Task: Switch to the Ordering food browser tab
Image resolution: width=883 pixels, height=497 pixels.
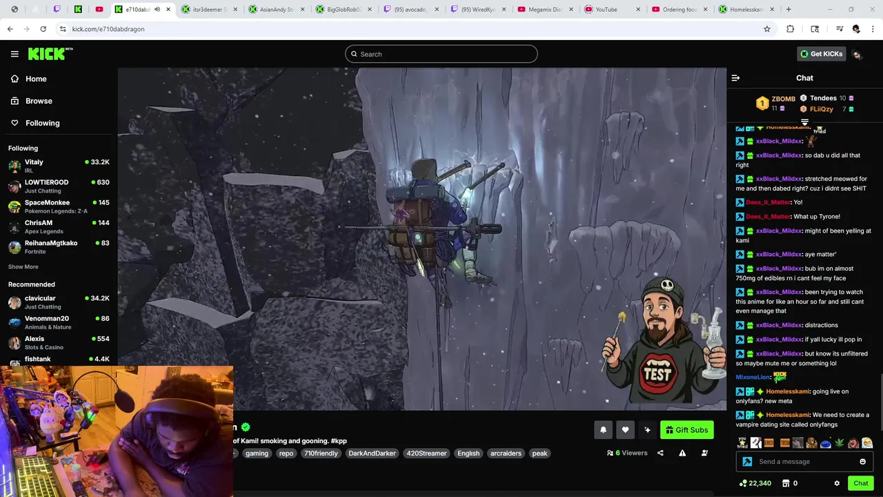Action: pos(679,10)
